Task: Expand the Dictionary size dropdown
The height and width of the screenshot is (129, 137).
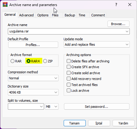Action: [33, 92]
